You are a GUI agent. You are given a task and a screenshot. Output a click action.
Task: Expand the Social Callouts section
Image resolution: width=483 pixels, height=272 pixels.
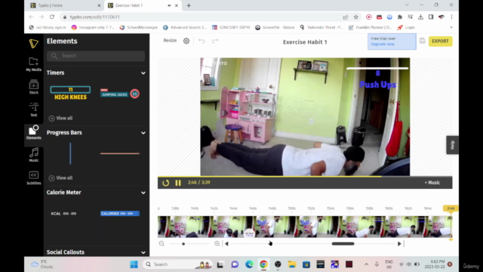tap(143, 252)
